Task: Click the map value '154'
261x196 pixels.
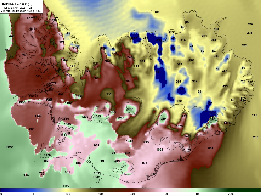Action: coord(157,12)
